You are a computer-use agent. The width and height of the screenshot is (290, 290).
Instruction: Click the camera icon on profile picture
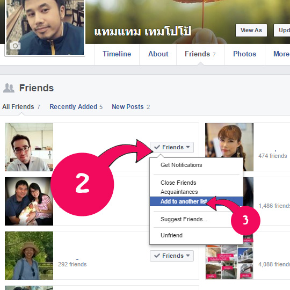pyautogui.click(x=15, y=46)
